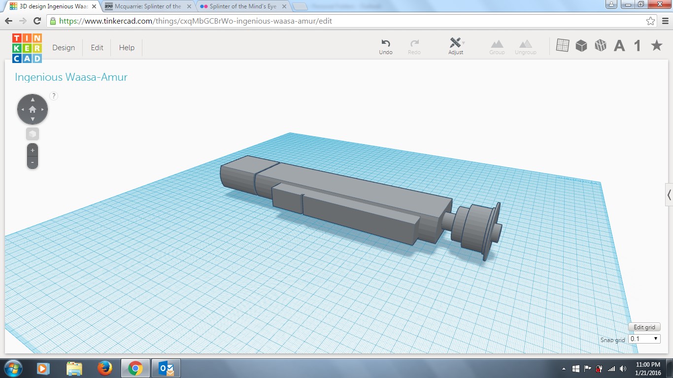Click the Chrome taskbar icon
The image size is (673, 378).
135,368
